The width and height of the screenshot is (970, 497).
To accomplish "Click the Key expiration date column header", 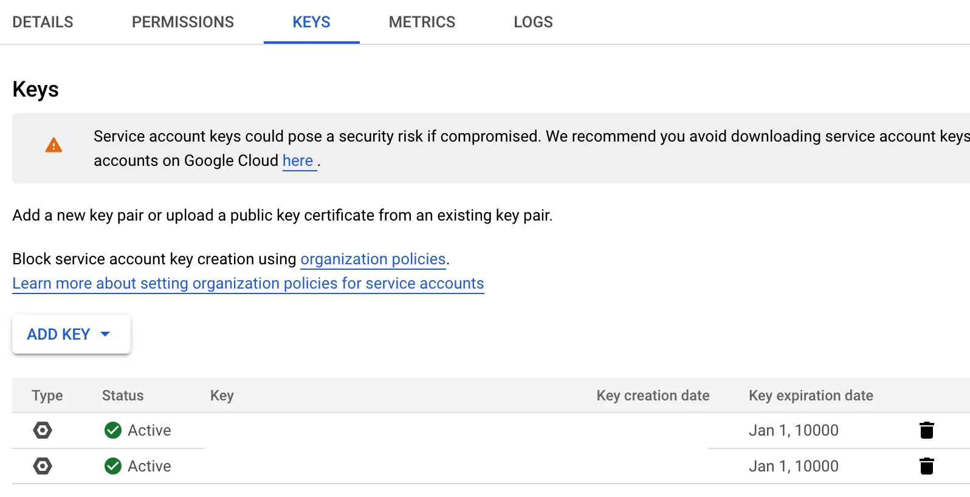I will click(x=811, y=396).
